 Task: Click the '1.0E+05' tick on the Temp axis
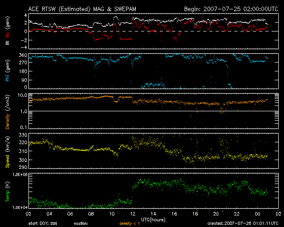20,175
